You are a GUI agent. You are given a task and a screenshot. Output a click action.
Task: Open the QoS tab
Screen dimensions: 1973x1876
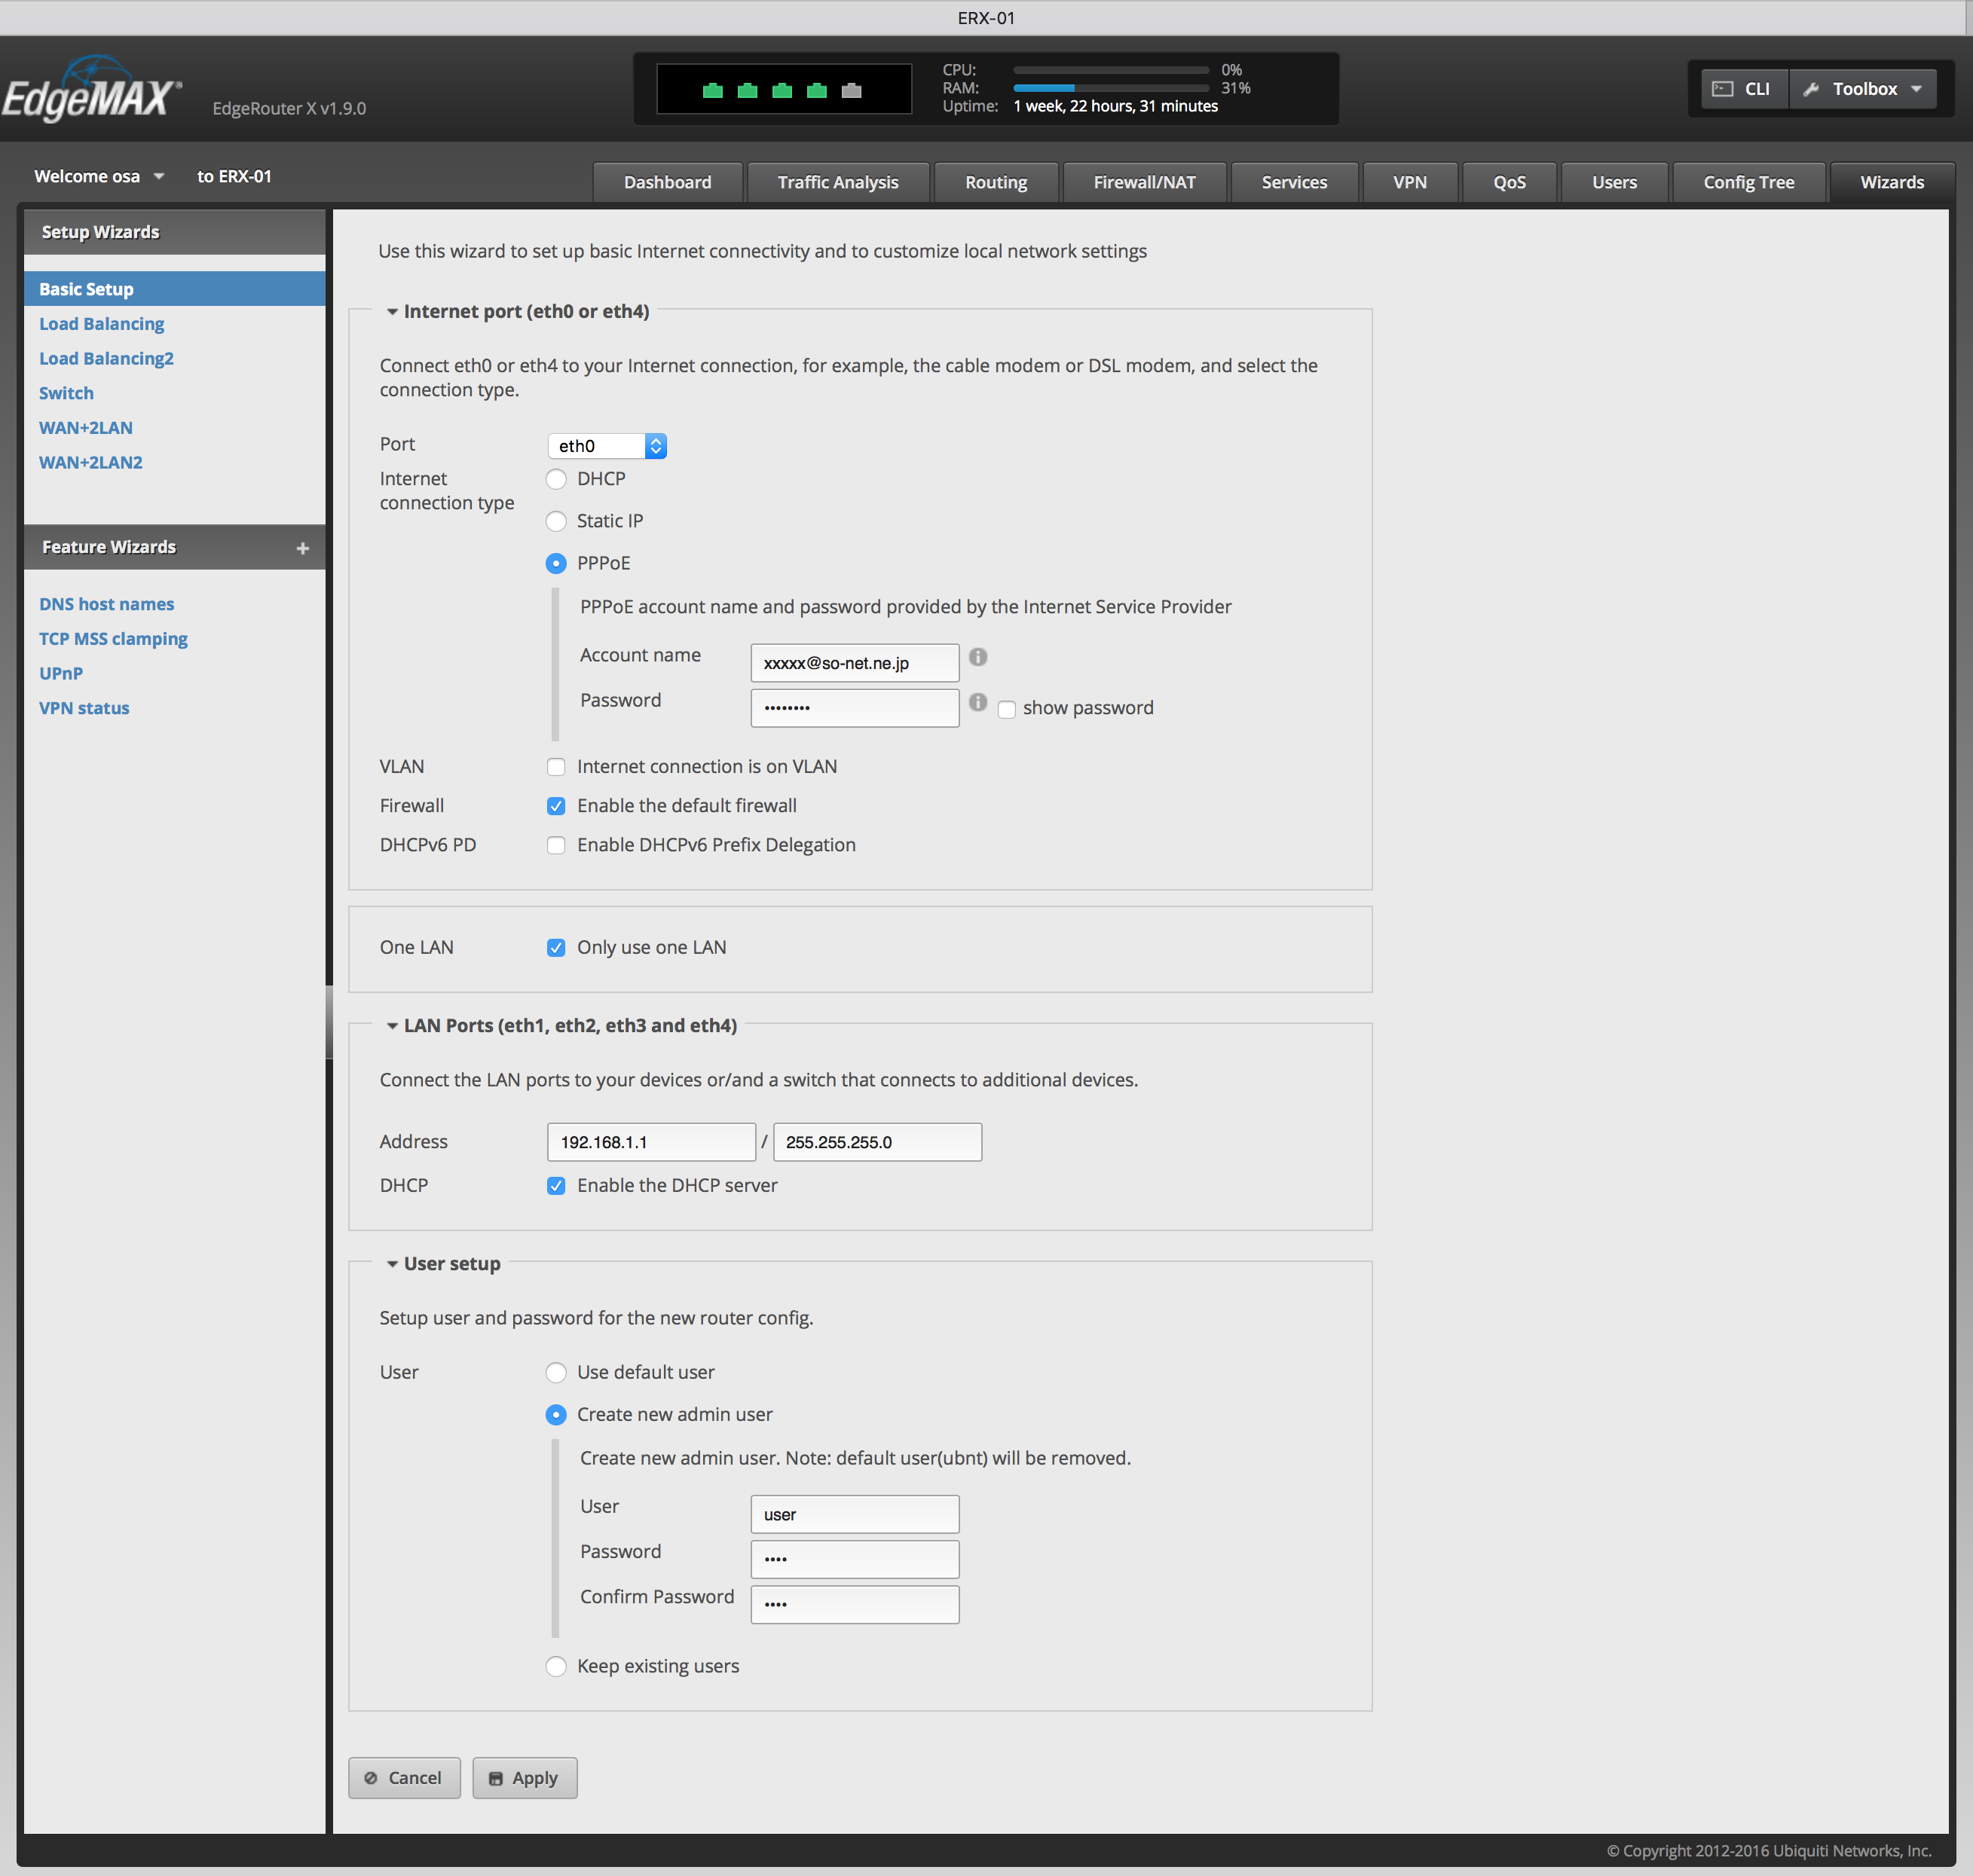pyautogui.click(x=1509, y=182)
